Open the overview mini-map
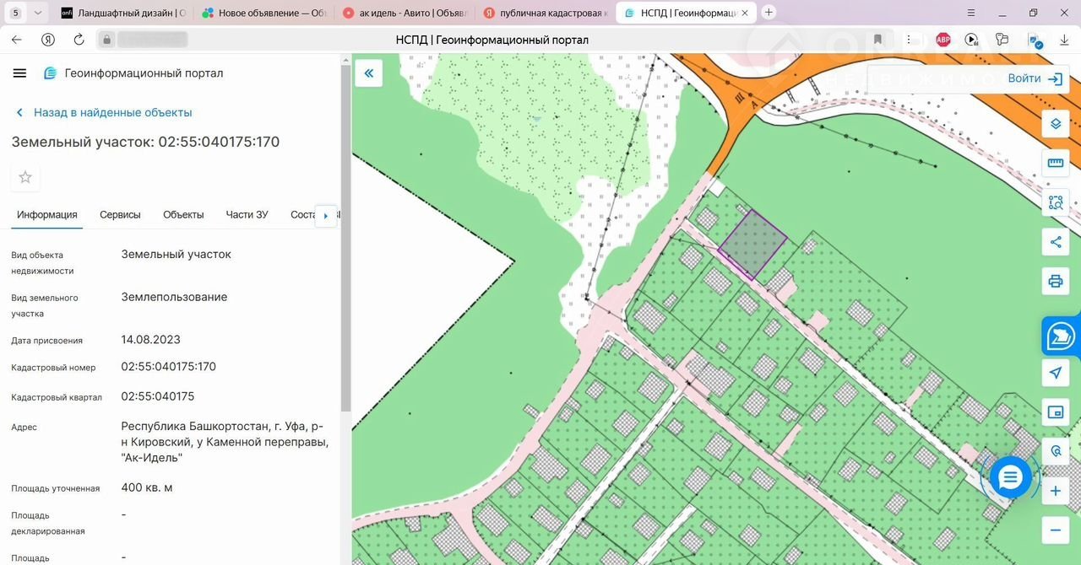This screenshot has width=1081, height=565. pos(1055,412)
